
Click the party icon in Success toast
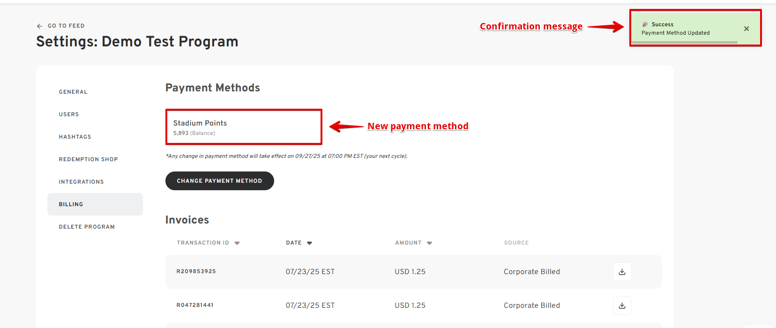click(645, 24)
